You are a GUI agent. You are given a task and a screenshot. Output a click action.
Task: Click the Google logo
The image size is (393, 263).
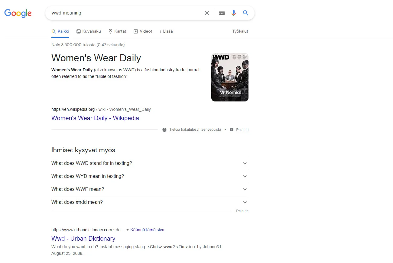pyautogui.click(x=18, y=13)
